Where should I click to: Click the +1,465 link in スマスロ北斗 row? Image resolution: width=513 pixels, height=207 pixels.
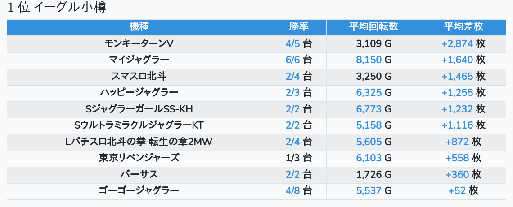tap(457, 76)
